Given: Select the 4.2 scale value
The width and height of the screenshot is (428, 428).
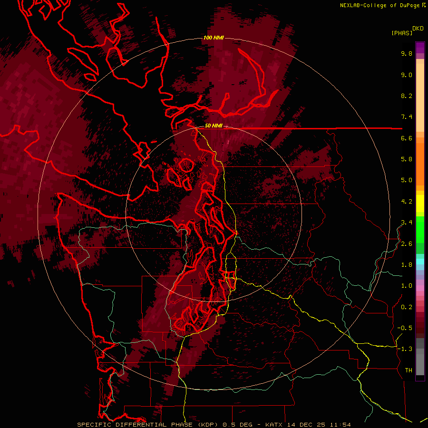Looking at the screenshot, I should (x=407, y=202).
